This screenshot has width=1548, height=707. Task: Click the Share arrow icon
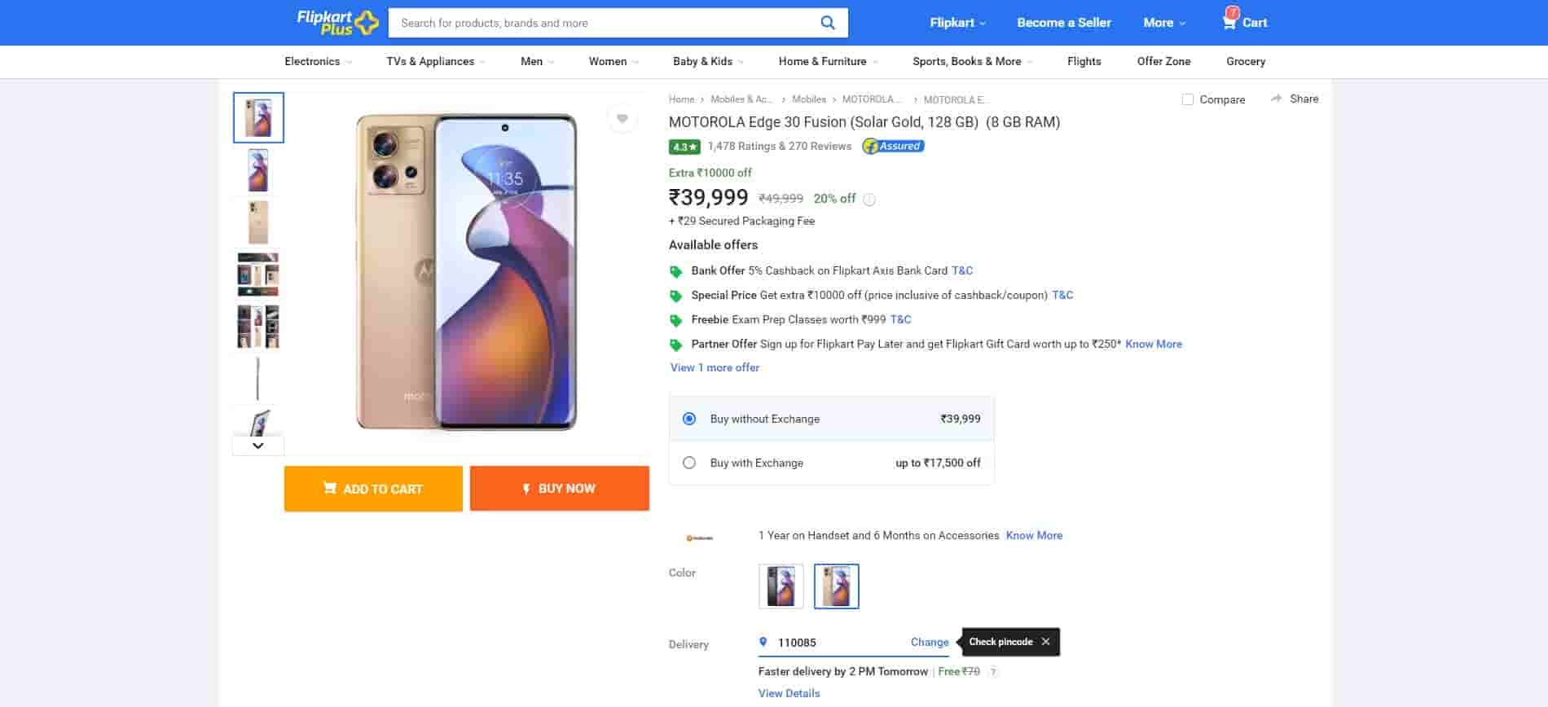(x=1276, y=99)
